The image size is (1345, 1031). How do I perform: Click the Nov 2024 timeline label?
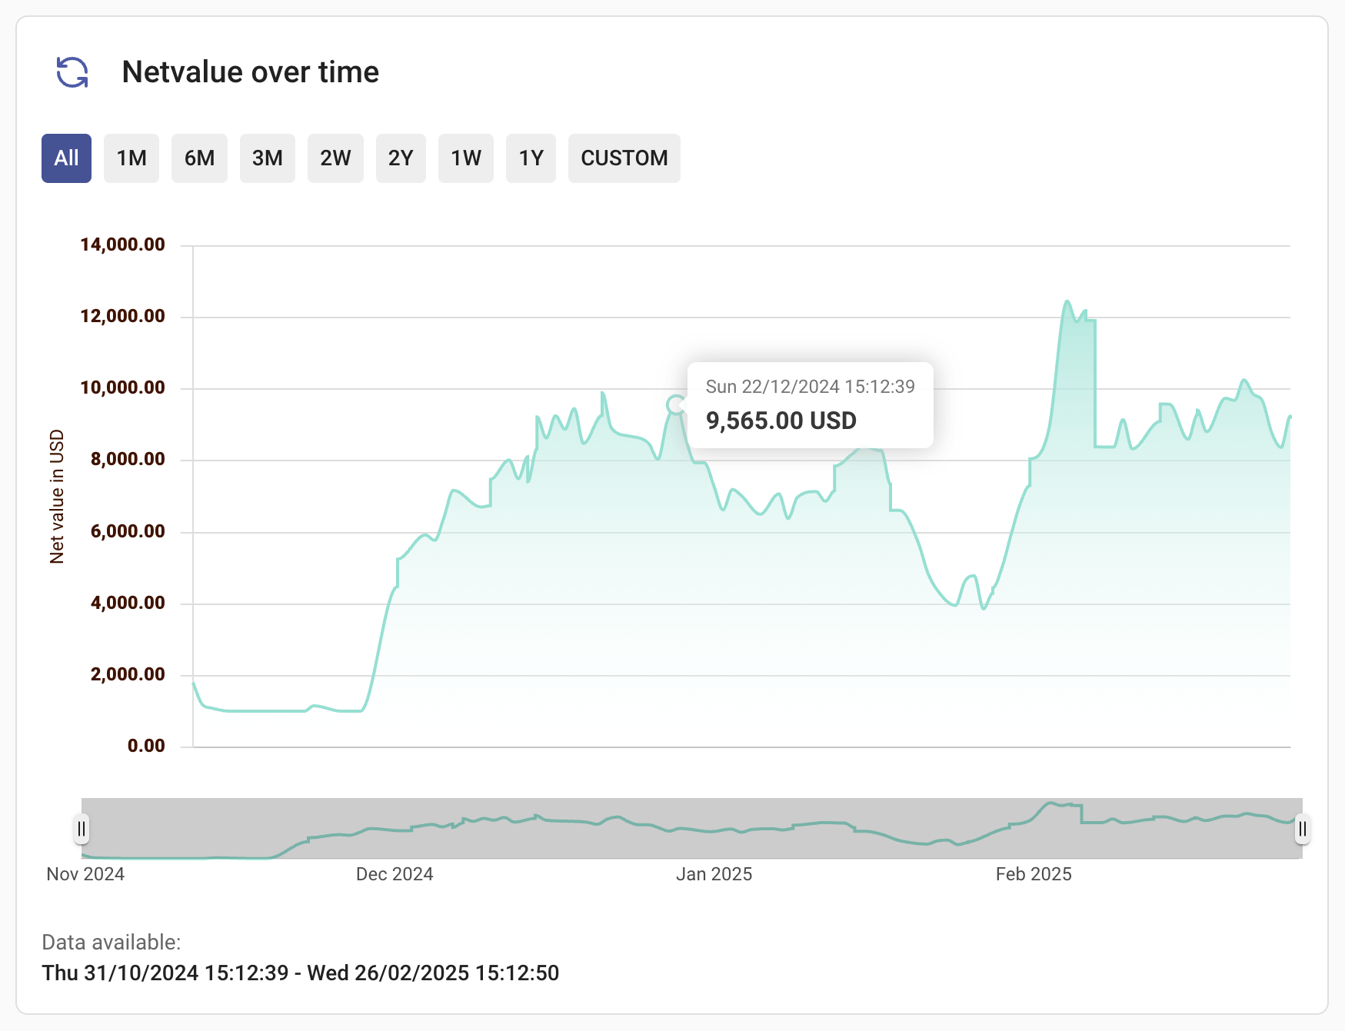tap(85, 874)
